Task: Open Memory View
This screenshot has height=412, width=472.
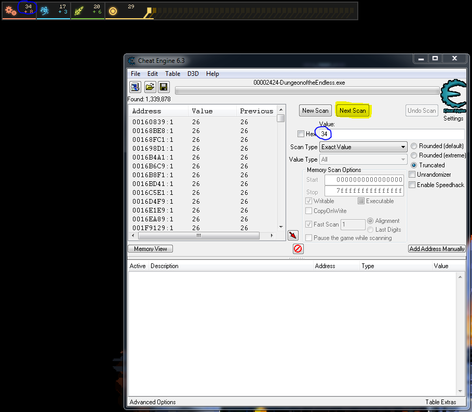Action: (150, 249)
